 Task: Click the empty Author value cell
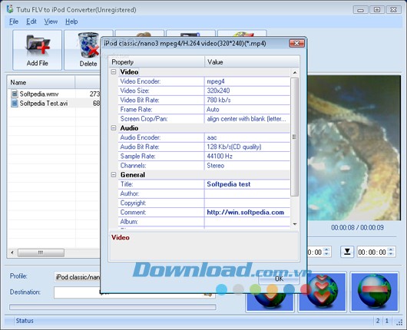pos(247,193)
